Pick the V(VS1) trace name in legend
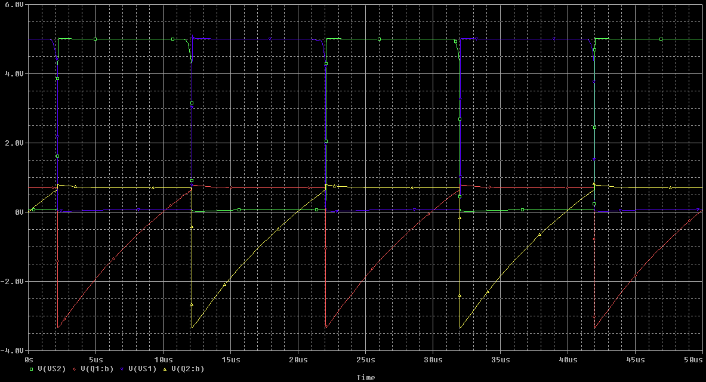The image size is (706, 382). 141,369
